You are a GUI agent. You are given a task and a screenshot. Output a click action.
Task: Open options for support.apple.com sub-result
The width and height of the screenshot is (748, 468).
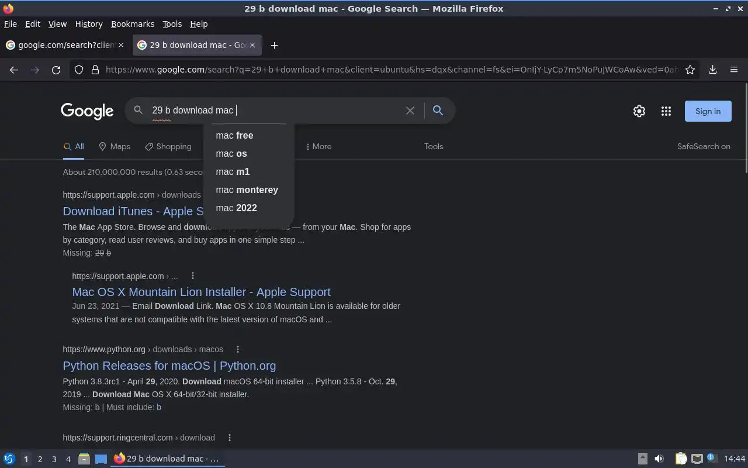(193, 276)
